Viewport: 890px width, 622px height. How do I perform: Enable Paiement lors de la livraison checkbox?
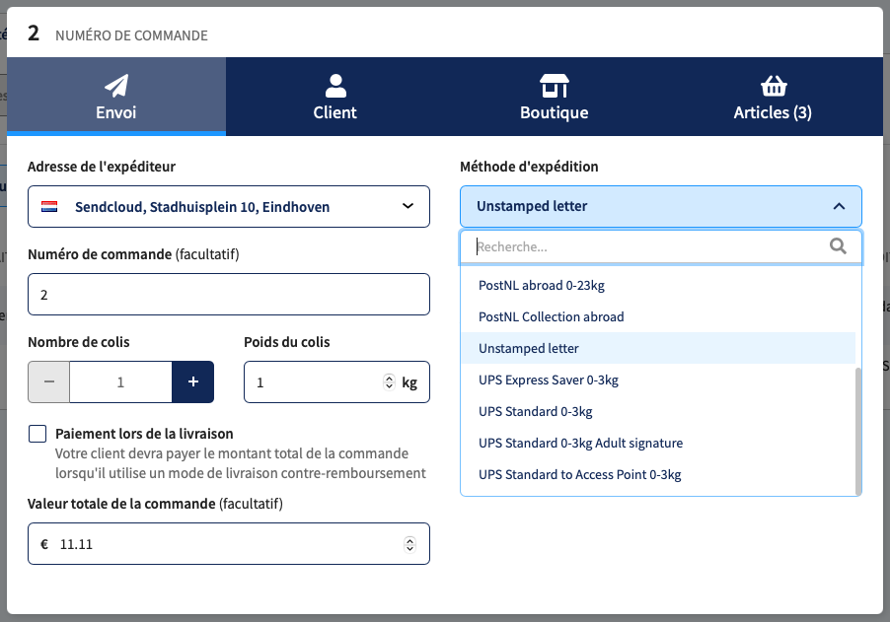pos(37,435)
